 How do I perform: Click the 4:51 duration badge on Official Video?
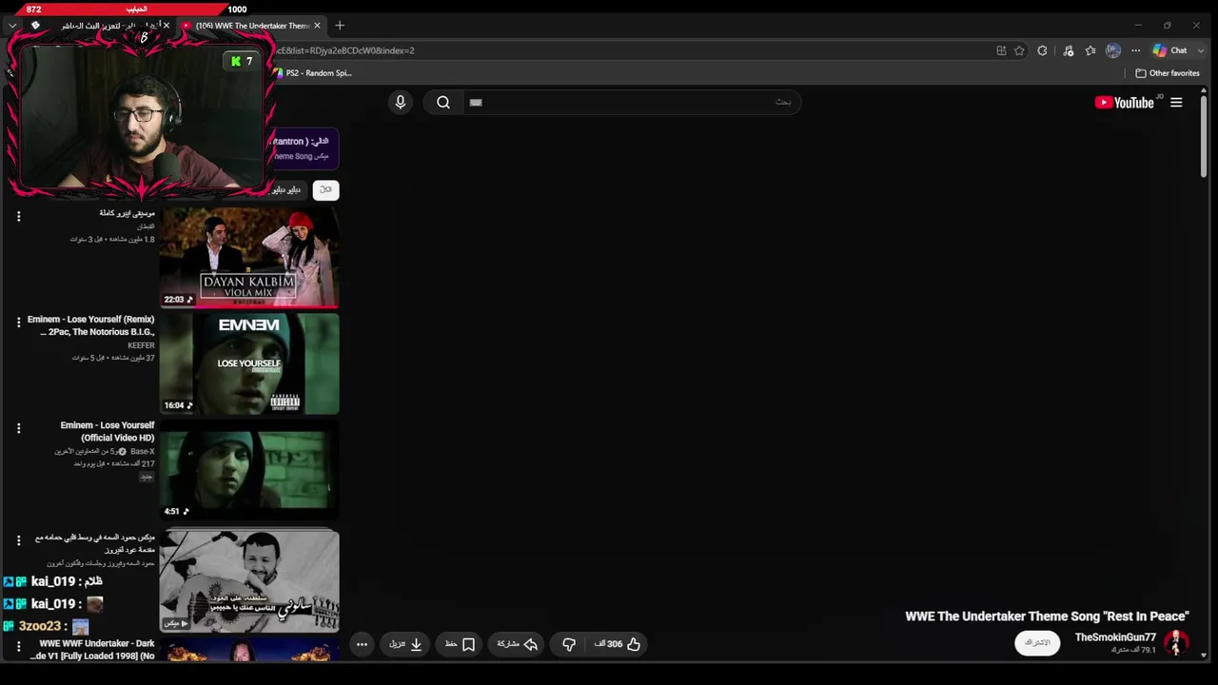176,511
